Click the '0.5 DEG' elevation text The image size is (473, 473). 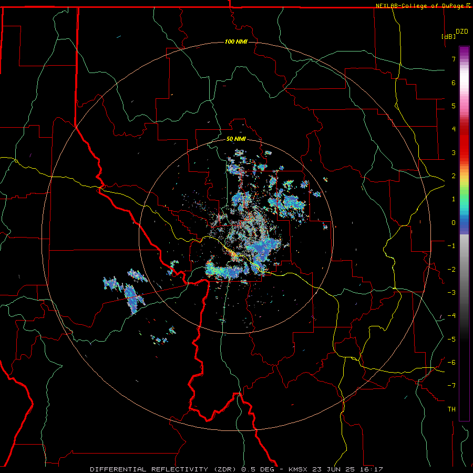[x=258, y=469]
